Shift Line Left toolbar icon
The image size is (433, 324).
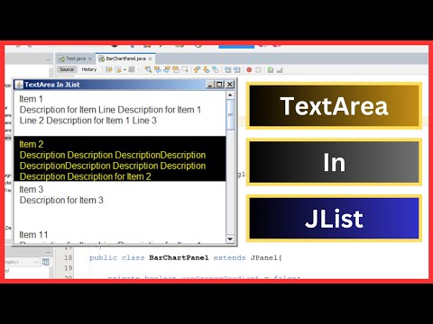pyautogui.click(x=227, y=69)
